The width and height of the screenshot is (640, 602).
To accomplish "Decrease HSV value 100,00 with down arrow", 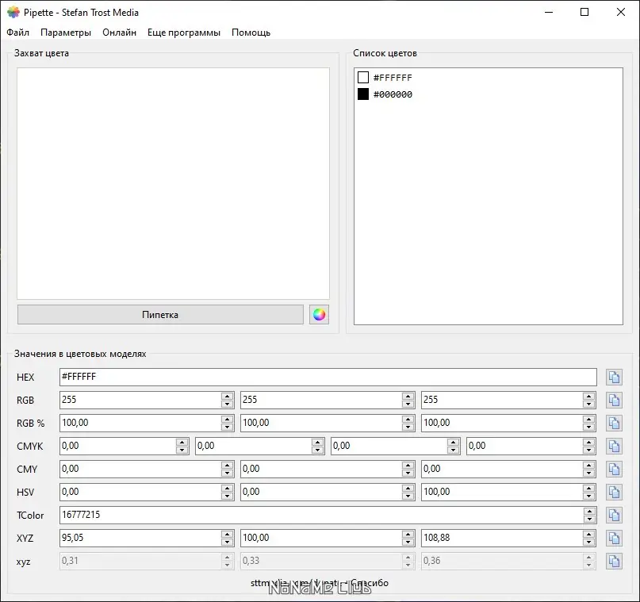I will pos(588,497).
